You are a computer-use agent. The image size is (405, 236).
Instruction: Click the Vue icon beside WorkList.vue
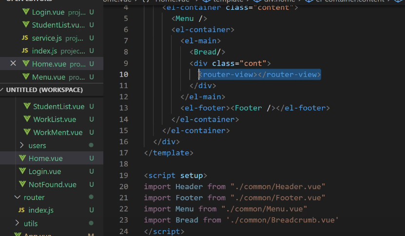(27, 119)
